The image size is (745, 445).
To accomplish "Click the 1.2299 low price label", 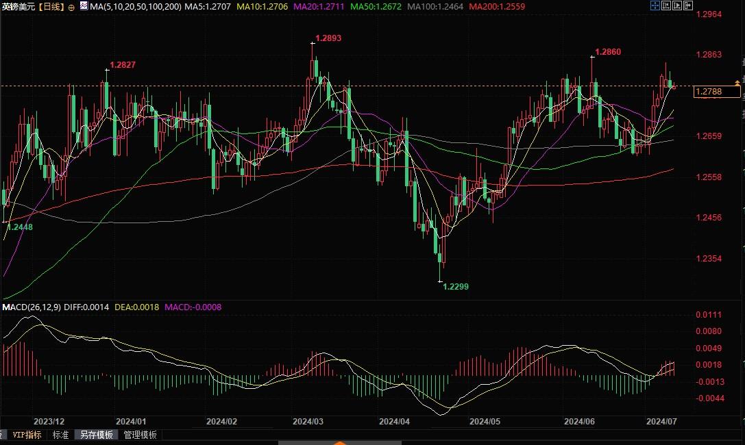I will coord(456,287).
